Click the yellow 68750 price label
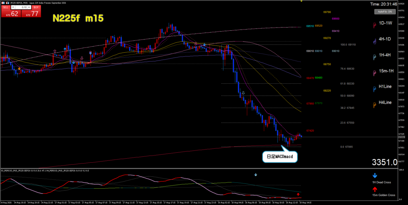 (x=327, y=64)
